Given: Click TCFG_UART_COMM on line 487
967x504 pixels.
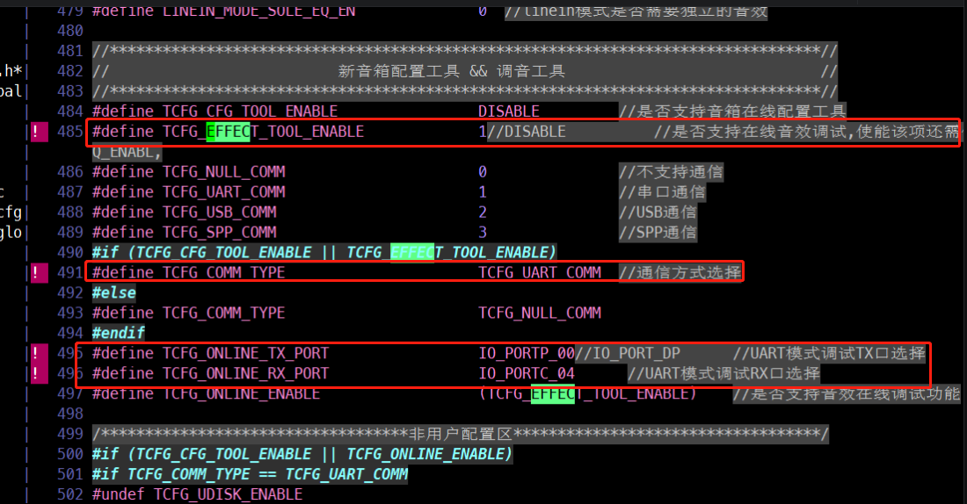Looking at the screenshot, I should (x=224, y=192).
